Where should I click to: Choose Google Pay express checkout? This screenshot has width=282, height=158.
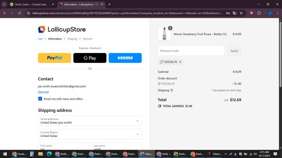pyautogui.click(x=90, y=58)
